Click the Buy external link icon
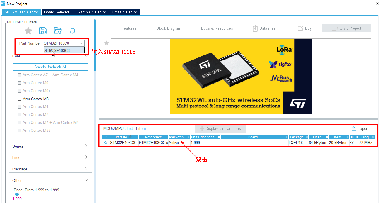The image size is (382, 203). [300, 28]
